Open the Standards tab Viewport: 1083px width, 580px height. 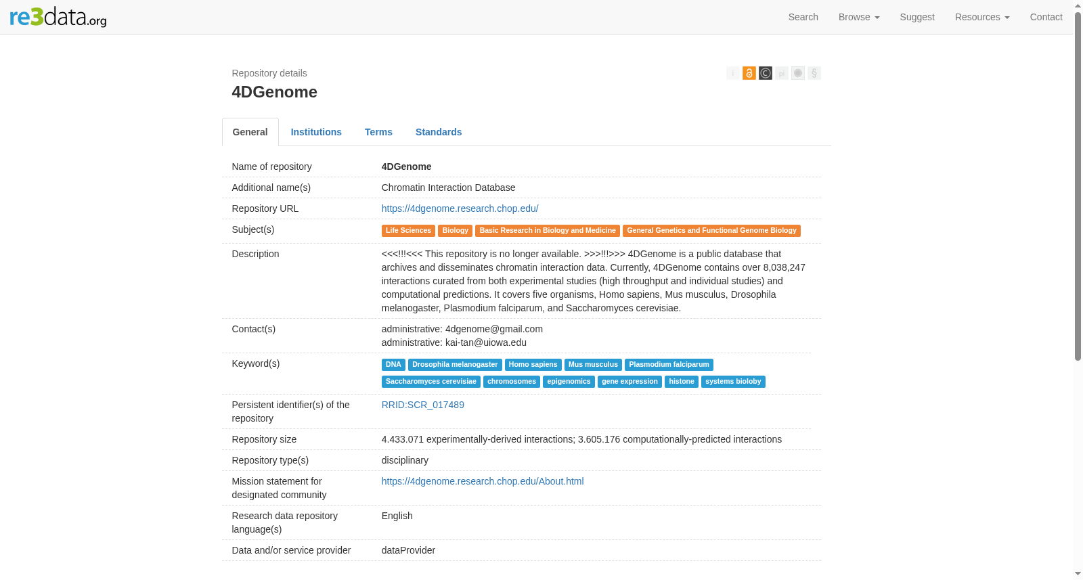pyautogui.click(x=439, y=132)
